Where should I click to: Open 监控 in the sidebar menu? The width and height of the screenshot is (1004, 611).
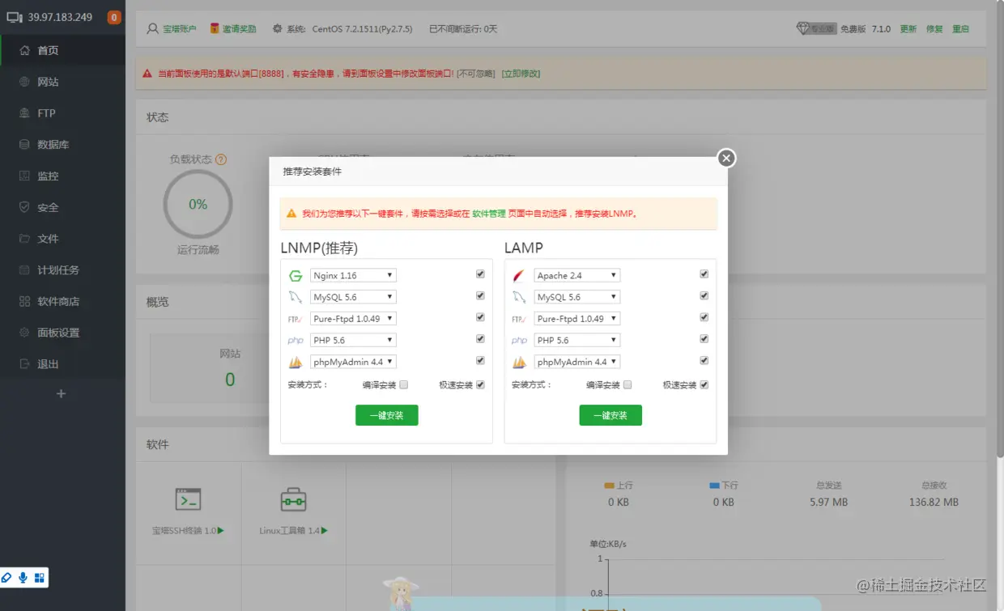point(62,176)
